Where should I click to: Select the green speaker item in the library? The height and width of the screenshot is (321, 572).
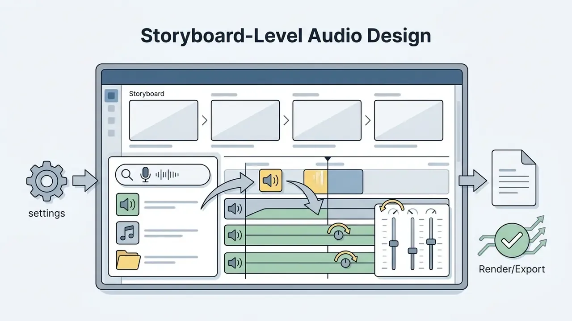click(x=127, y=205)
